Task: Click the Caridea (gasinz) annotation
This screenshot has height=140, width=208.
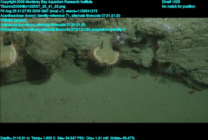Action: pos(14,20)
